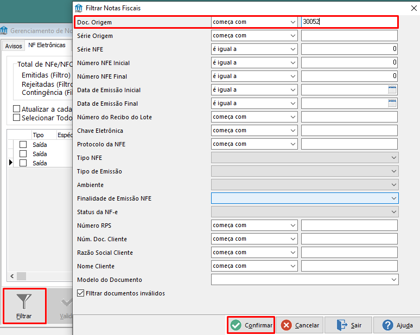Click the black current-row marker on third Saída row
The height and width of the screenshot is (335, 420).
pyautogui.click(x=11, y=163)
